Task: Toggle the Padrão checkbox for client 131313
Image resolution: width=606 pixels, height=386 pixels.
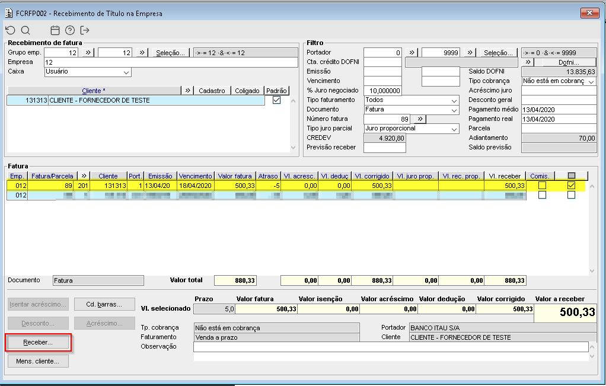Action: [x=276, y=101]
